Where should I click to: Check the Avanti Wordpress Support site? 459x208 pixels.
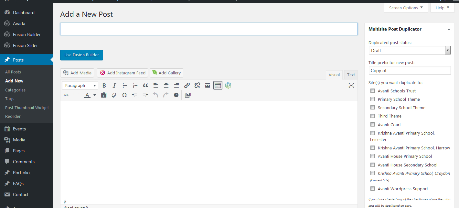[373, 189]
